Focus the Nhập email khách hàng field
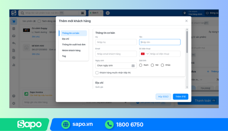This screenshot has height=131, width=228. [116, 54]
